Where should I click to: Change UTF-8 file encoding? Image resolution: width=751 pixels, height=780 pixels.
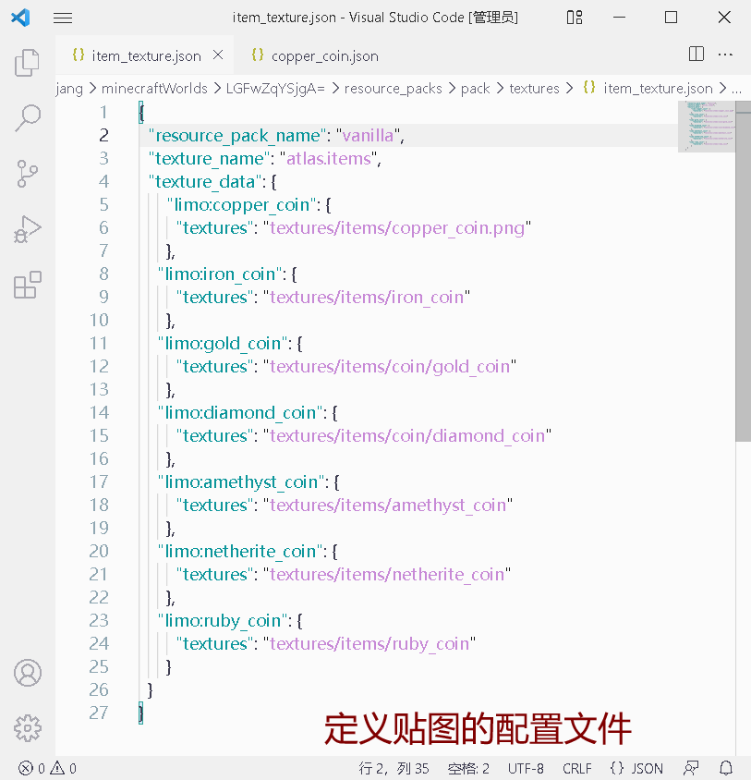coord(526,768)
